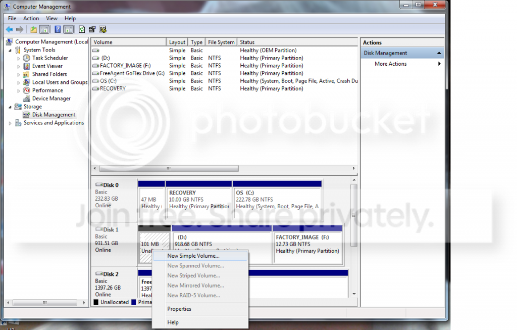Click the OS (C:) drive icon in the list
Viewport: 517px width, 330px height.
point(95,81)
